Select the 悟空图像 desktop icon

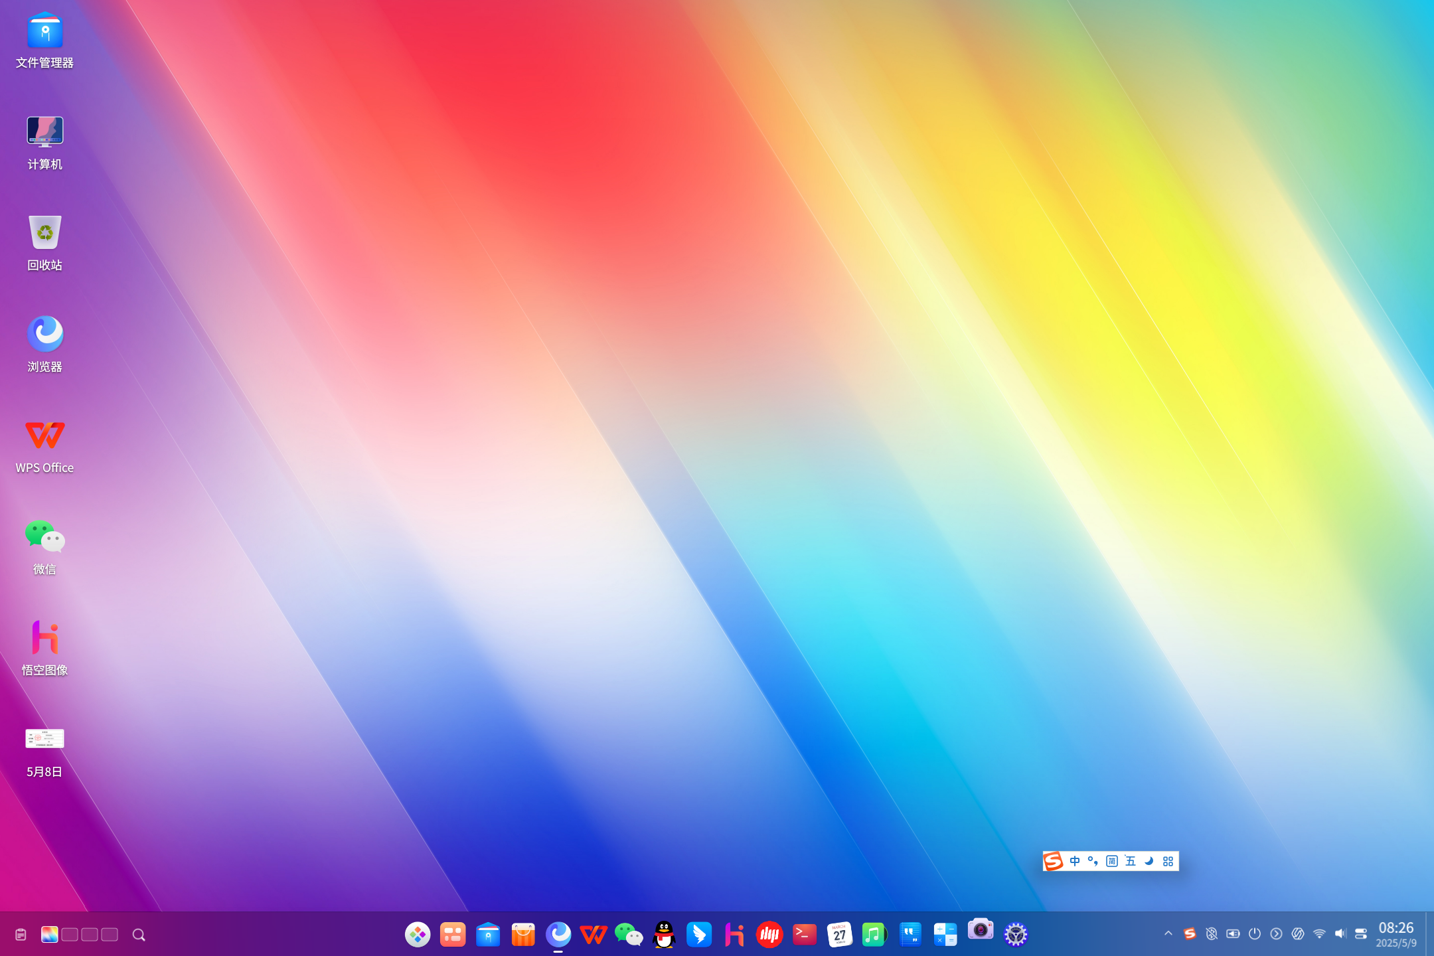point(44,648)
